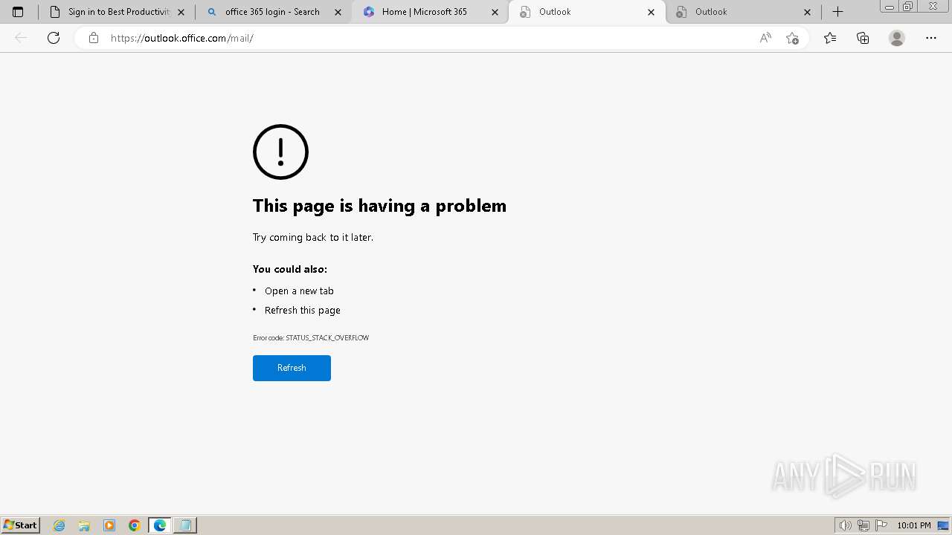Viewport: 952px width, 535px height.
Task: Add this page to favorites star
Action: 793,38
